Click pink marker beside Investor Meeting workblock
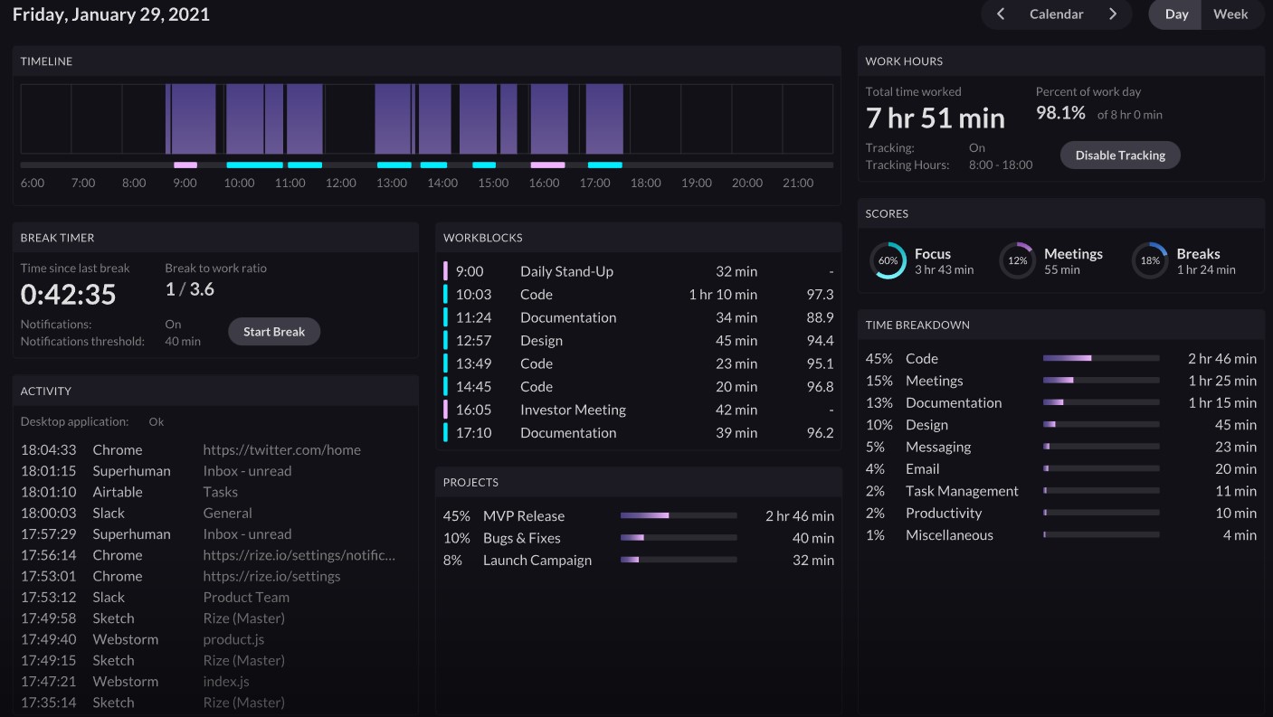The image size is (1273, 717). tap(445, 410)
